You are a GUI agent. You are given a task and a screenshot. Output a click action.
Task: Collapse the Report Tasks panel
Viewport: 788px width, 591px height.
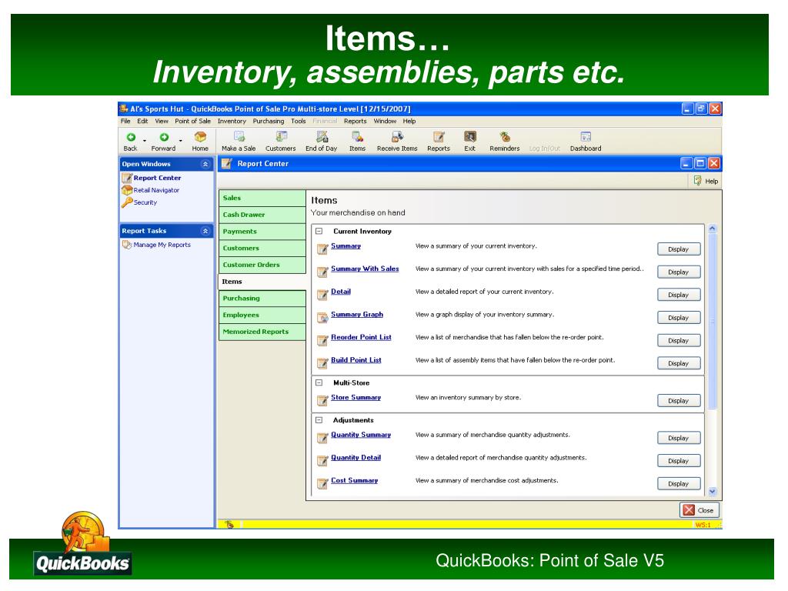tap(205, 231)
